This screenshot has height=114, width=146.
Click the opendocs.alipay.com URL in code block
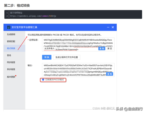coord(33,16)
